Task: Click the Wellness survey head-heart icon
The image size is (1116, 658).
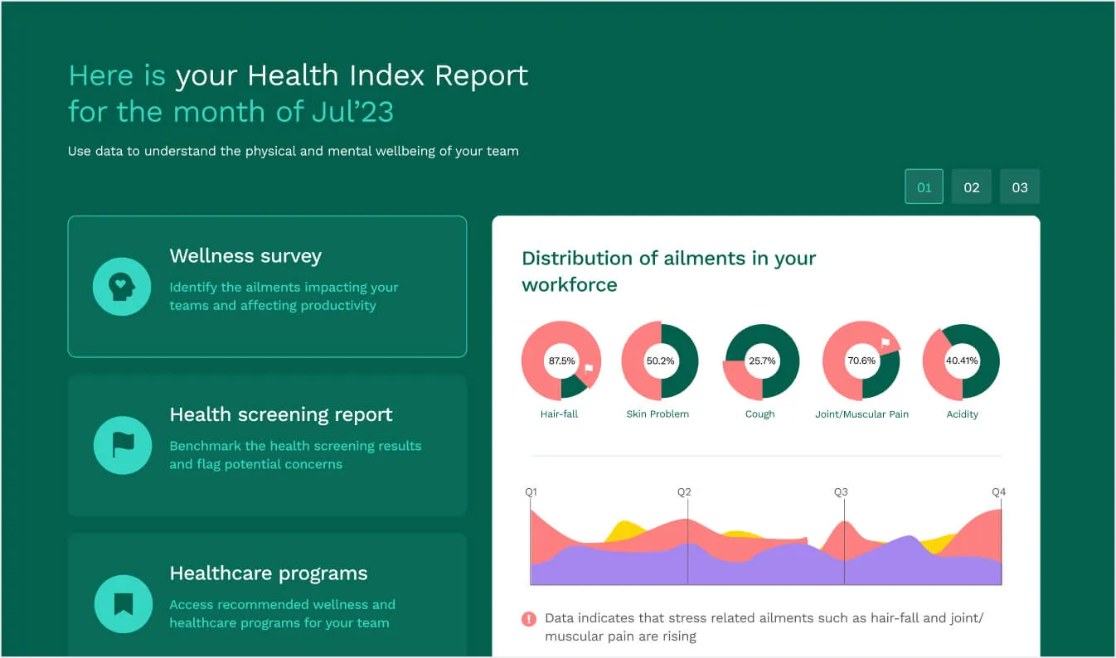Action: coord(122,286)
